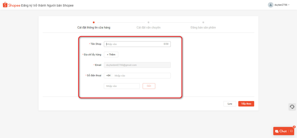
Task: Click the phone number input field
Action: (x=141, y=76)
